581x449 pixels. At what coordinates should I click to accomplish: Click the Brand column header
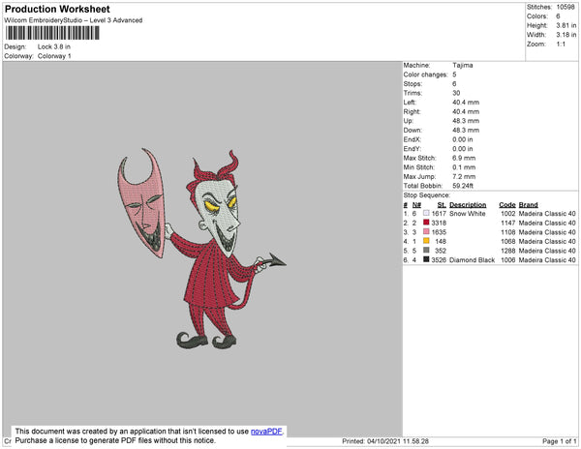tap(528, 205)
